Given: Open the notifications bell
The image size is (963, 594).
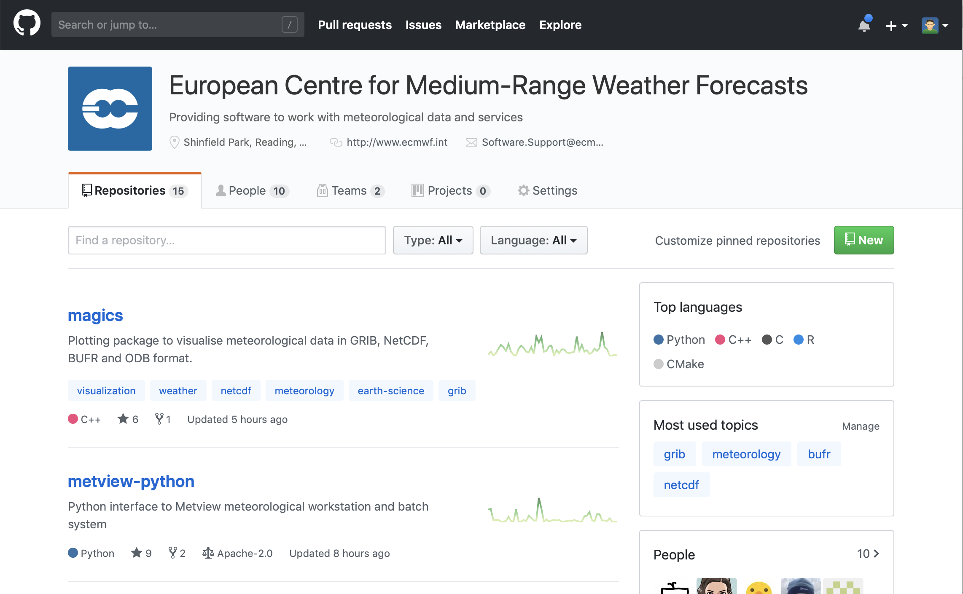Looking at the screenshot, I should 864,25.
